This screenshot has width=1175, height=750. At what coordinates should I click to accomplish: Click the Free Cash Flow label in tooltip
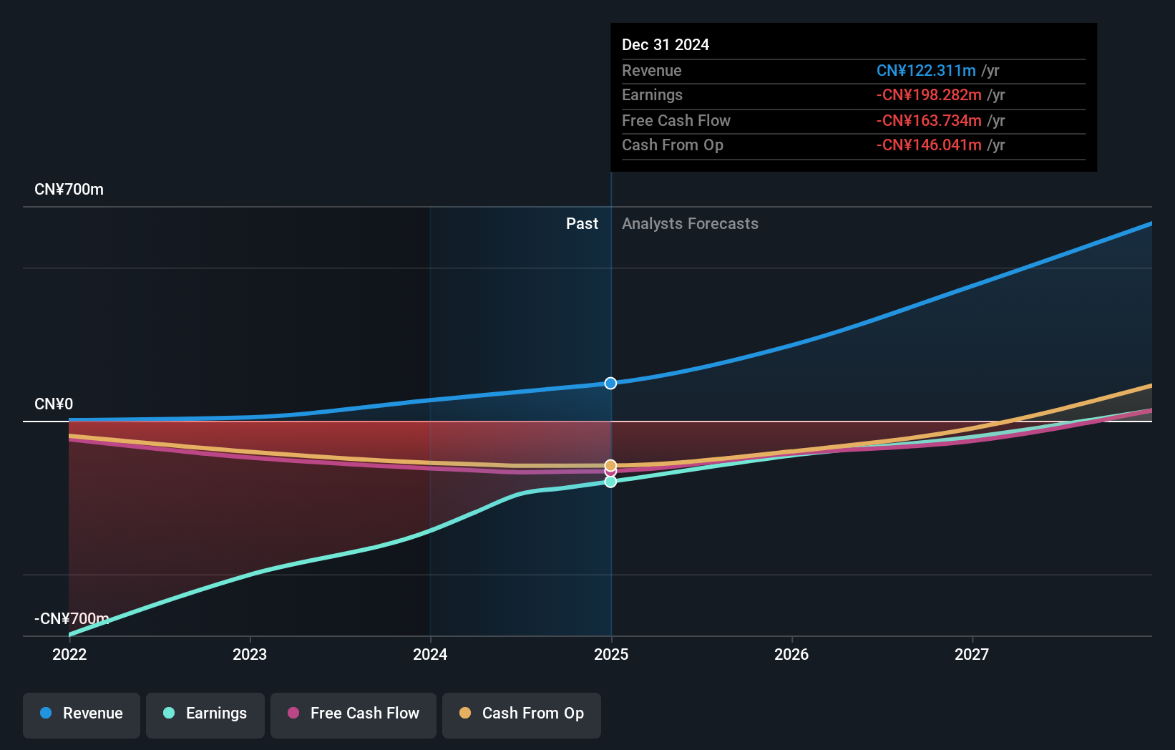(676, 121)
